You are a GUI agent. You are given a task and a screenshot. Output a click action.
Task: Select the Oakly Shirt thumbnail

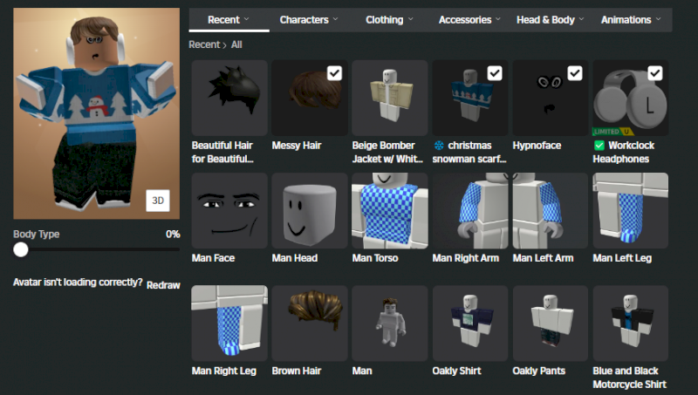coord(469,323)
